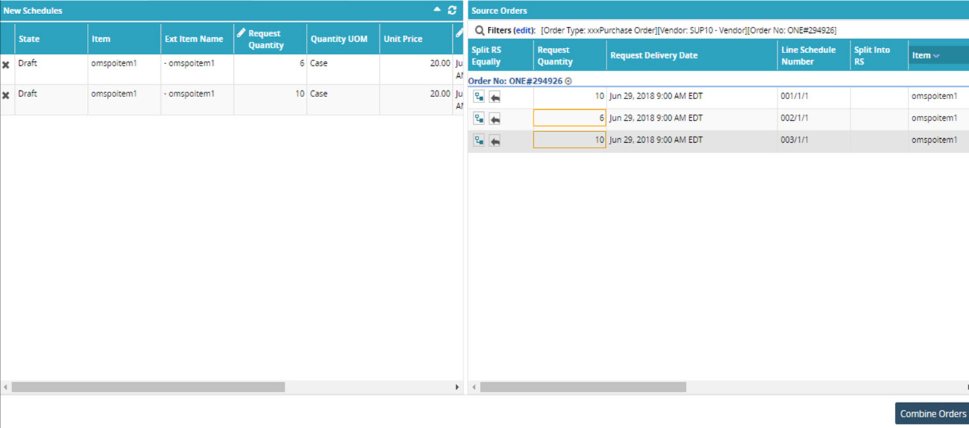Click the Source Orders panel title
The width and height of the screenshot is (969, 428).
point(499,11)
